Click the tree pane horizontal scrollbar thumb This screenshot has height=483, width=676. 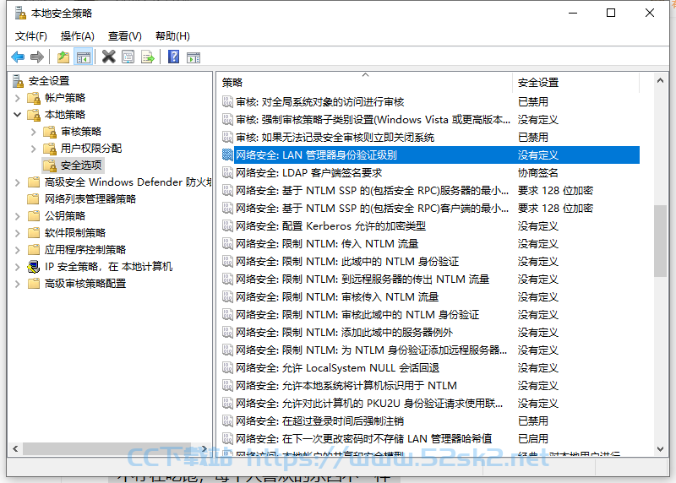[x=107, y=449]
